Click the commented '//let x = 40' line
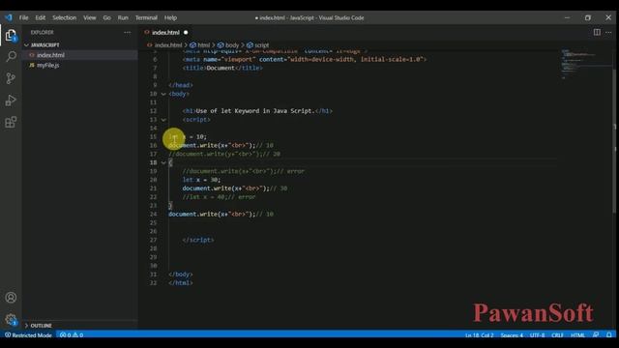Screen dimensions: 619x348 (219, 197)
